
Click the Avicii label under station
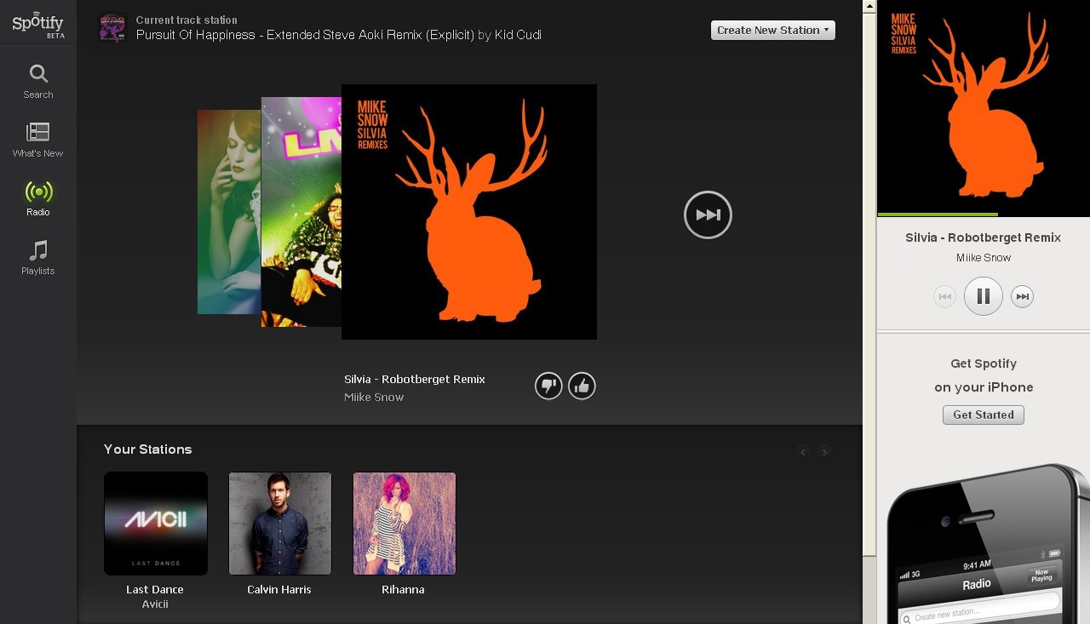[155, 604]
